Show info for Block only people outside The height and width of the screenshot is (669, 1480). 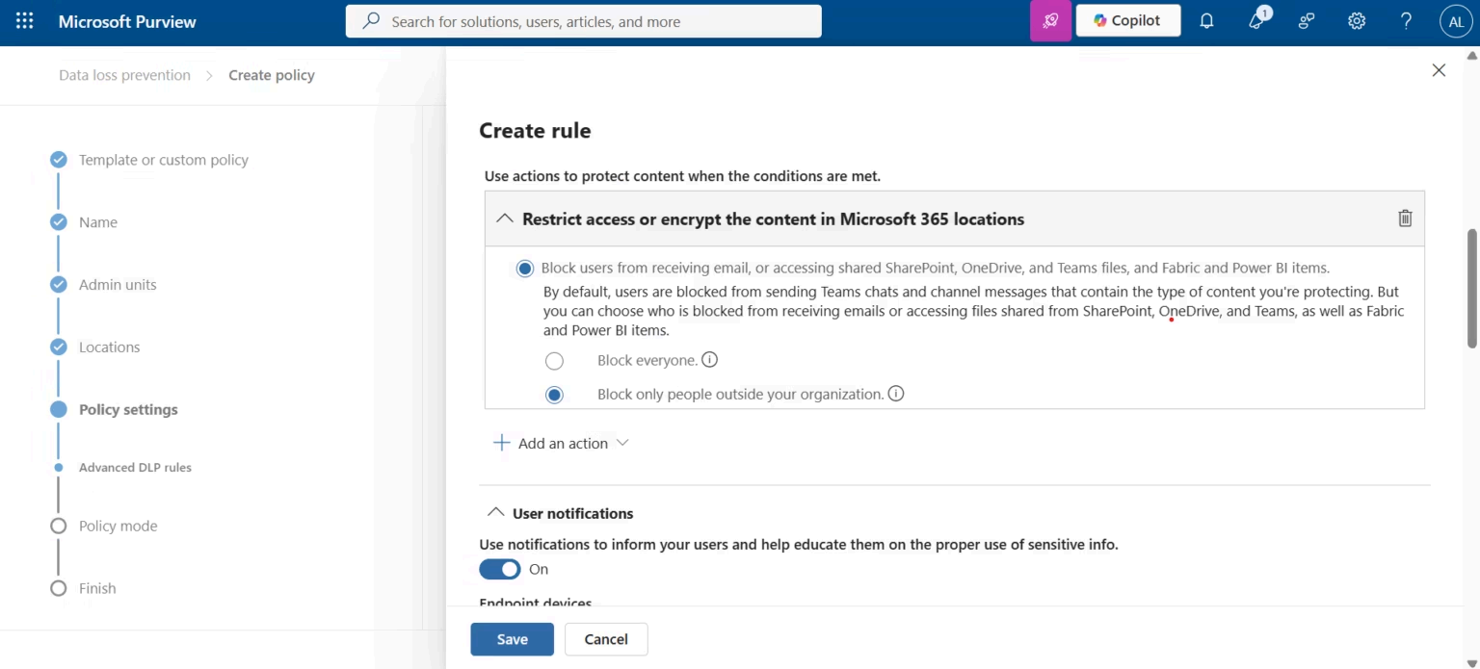coord(896,394)
